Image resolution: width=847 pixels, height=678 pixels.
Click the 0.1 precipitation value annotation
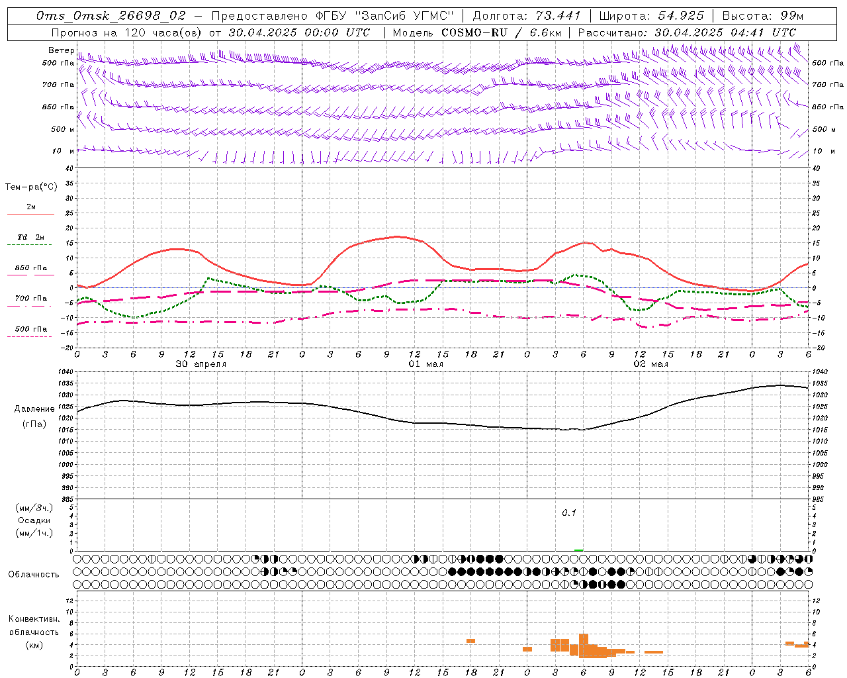569,513
